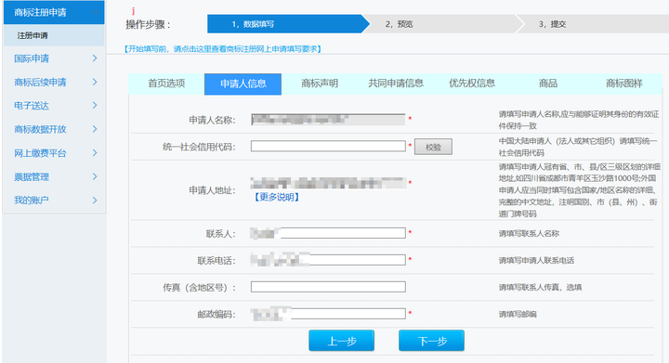Focus the 申请人地址 input field

328,183
